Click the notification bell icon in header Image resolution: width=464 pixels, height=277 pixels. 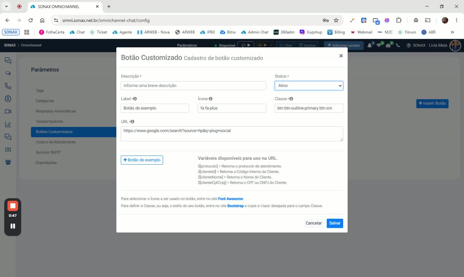coord(370,45)
